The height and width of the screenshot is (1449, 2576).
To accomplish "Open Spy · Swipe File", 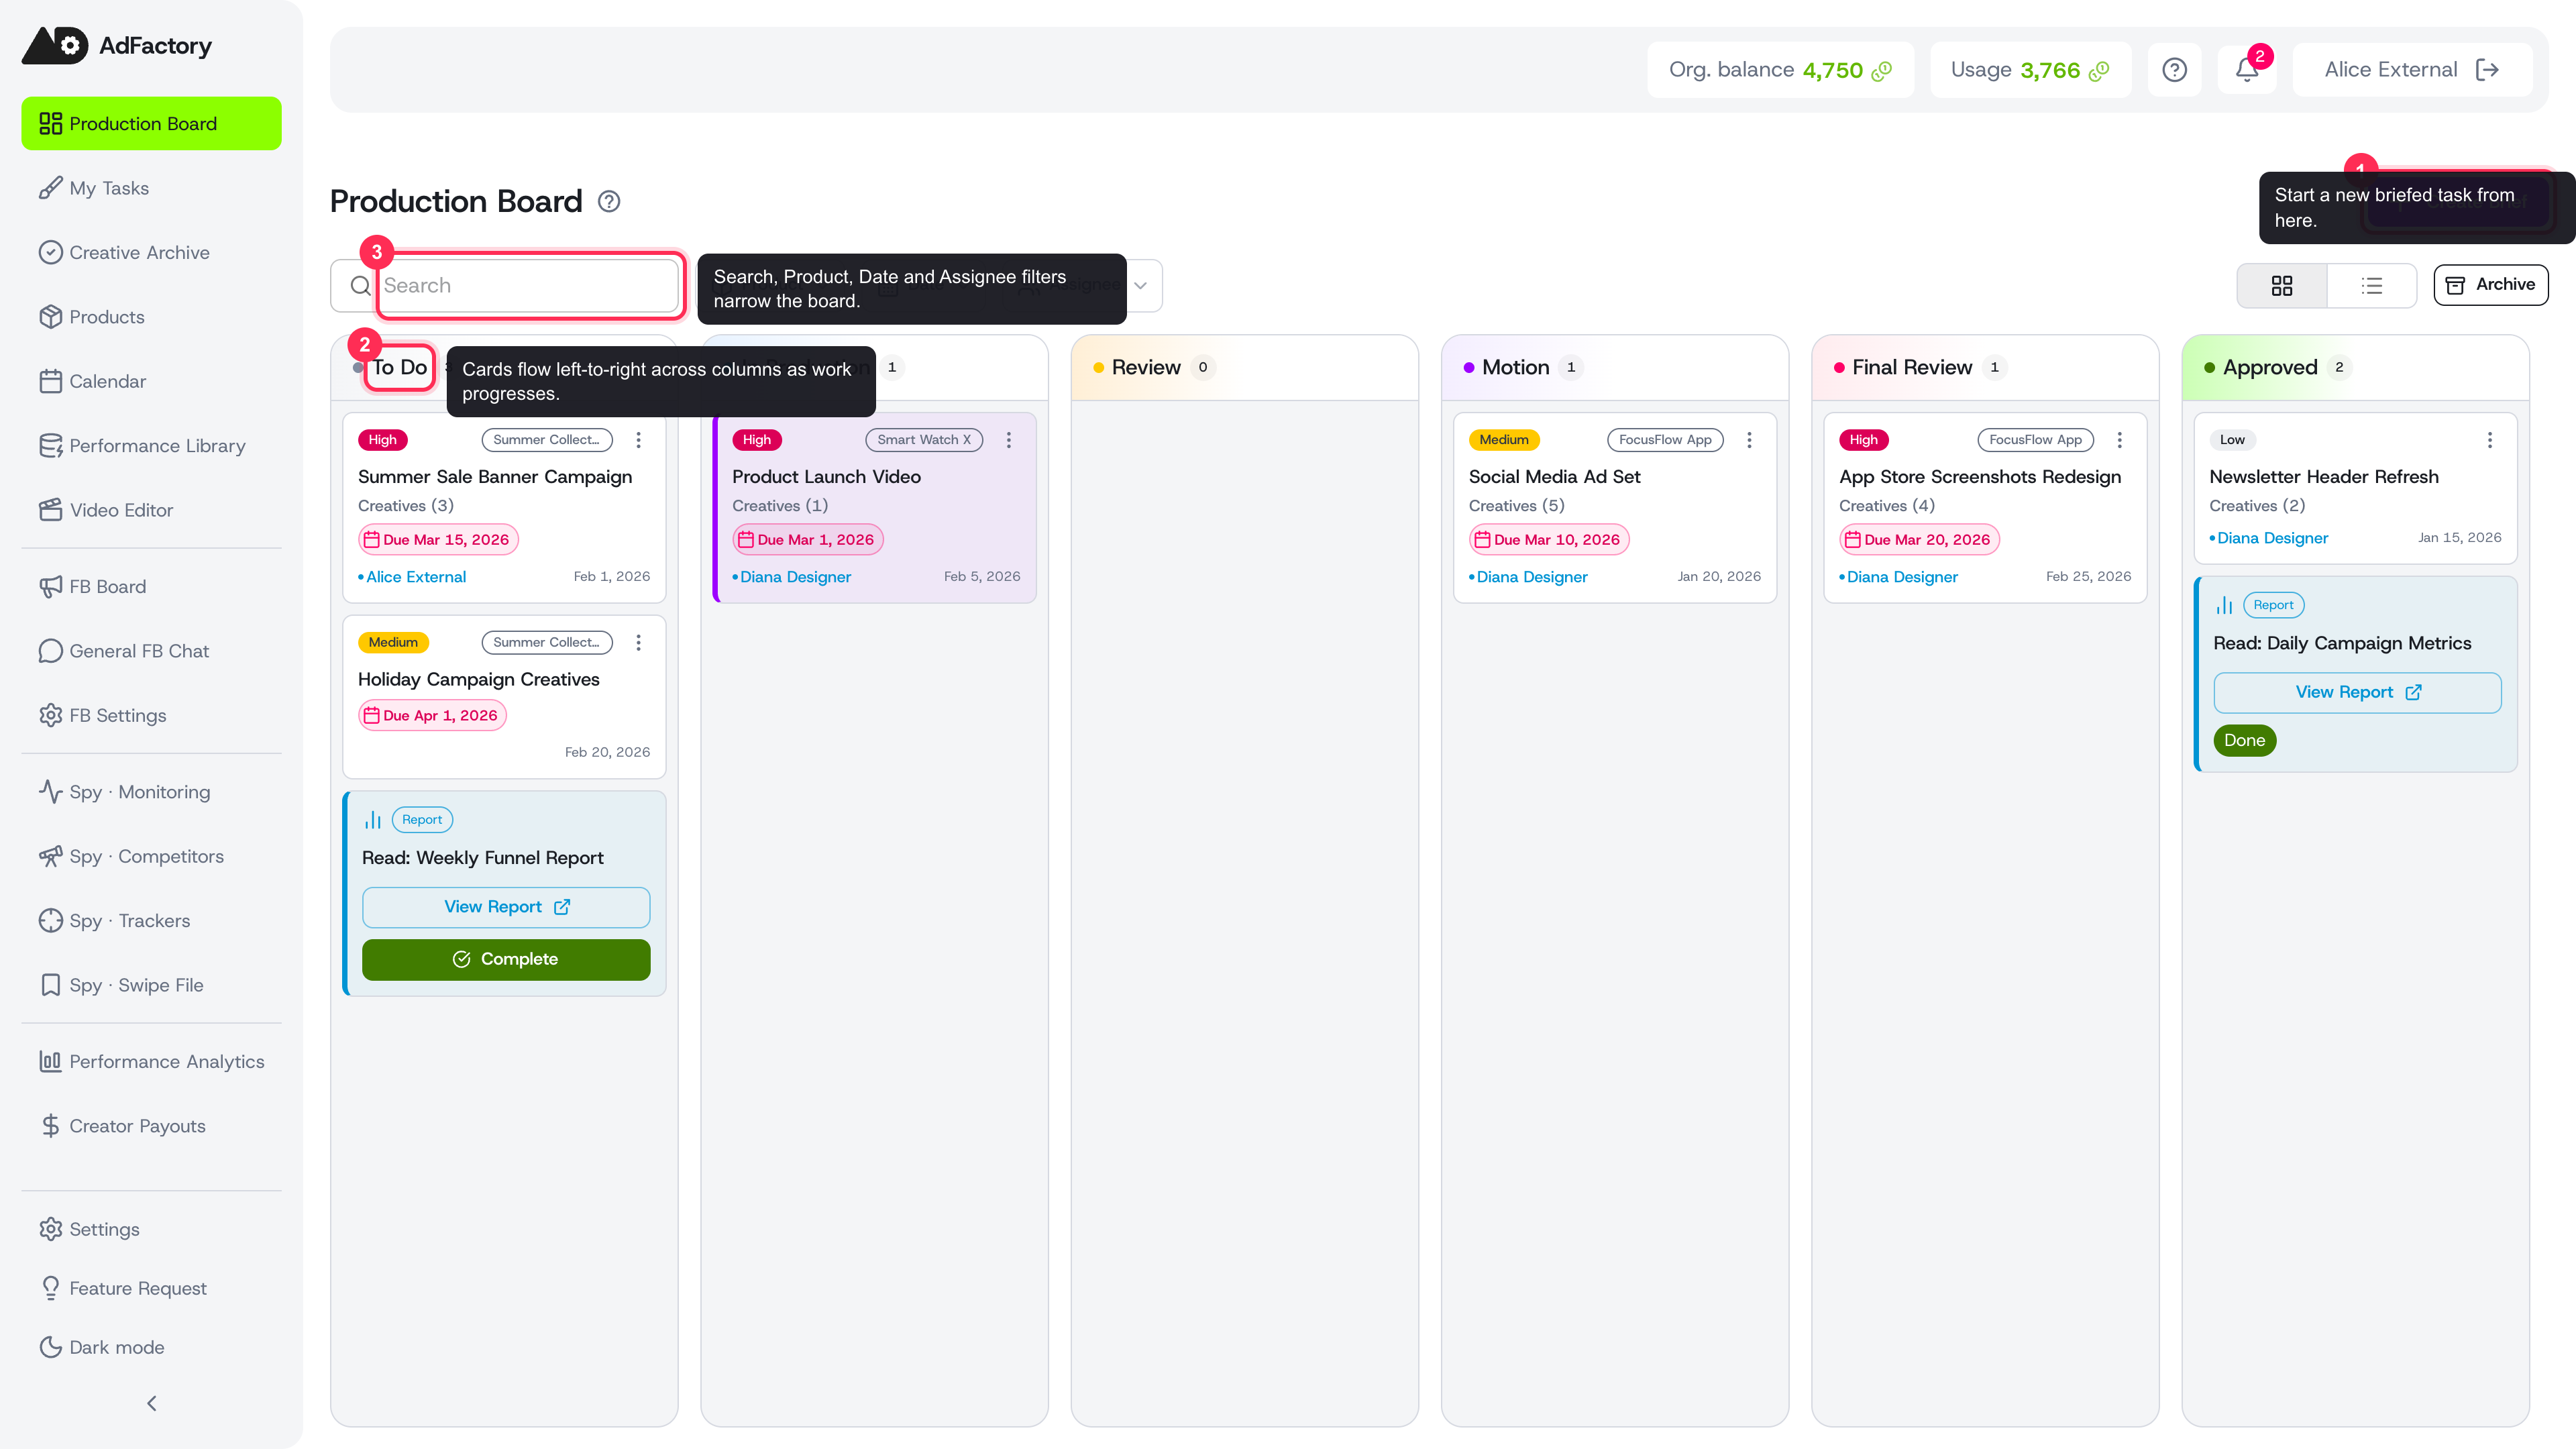I will [x=152, y=985].
